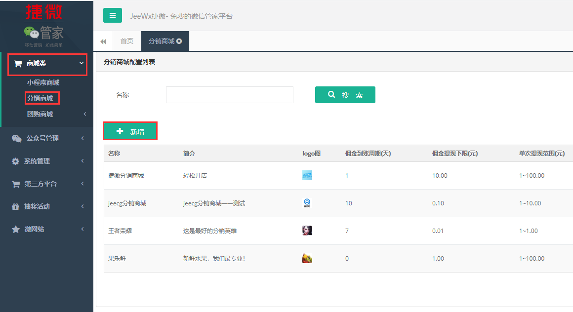Collapse the 商城类 menu chevron
The image size is (573, 312).
coord(82,63)
